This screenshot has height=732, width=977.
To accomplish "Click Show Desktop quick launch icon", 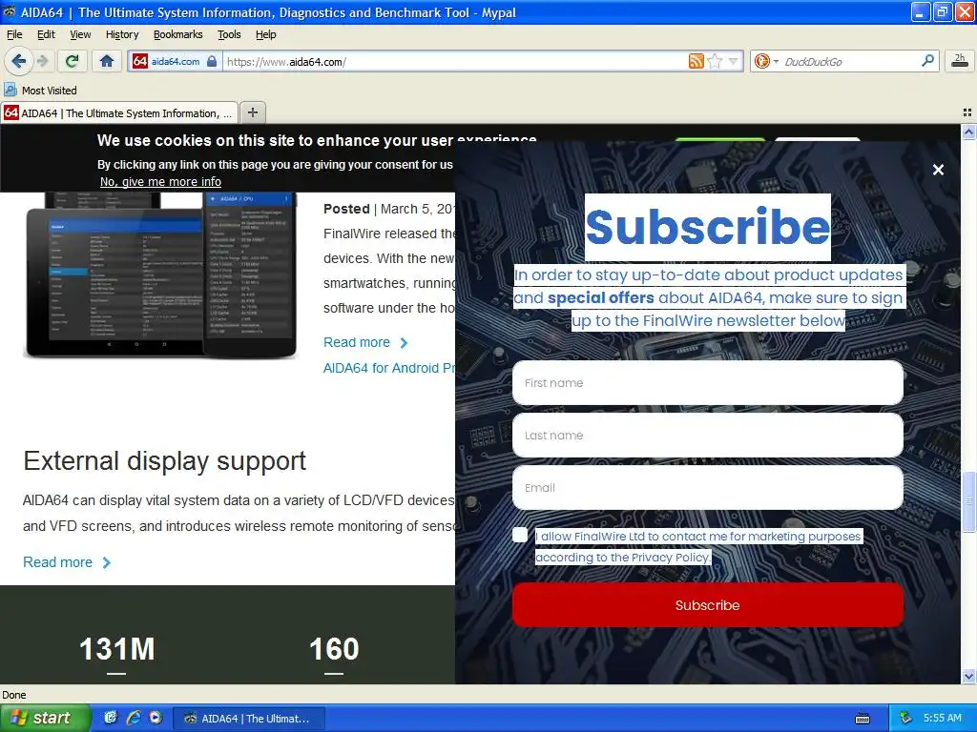I will point(111,718).
